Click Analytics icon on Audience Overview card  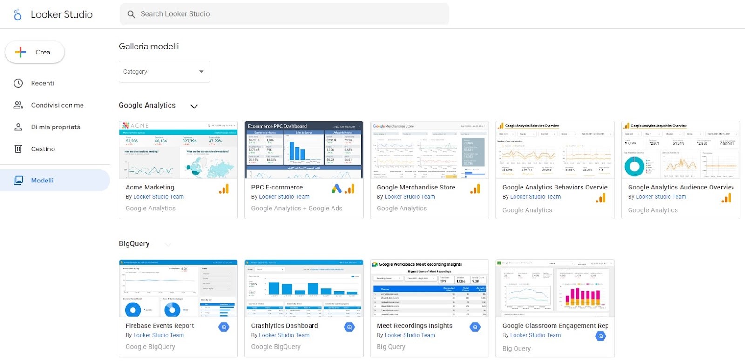tap(726, 199)
